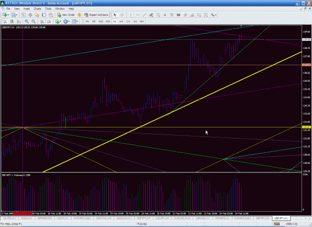The width and height of the screenshot is (312, 227).
Task: Switch to the GBPUSD,H1 chart tab
Action: (x=203, y=218)
